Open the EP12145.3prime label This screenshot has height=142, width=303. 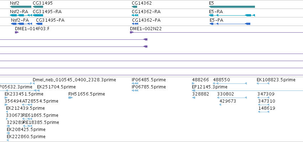(x=210, y=87)
